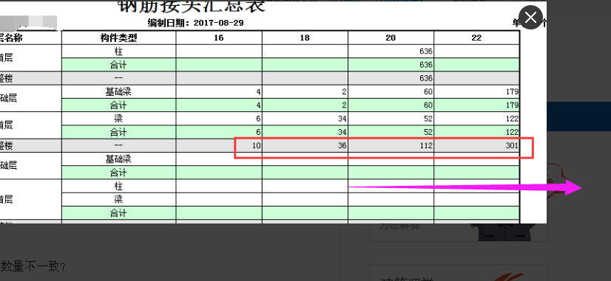
Task: Click the 梁 label in the row with 122
Action: 118,119
